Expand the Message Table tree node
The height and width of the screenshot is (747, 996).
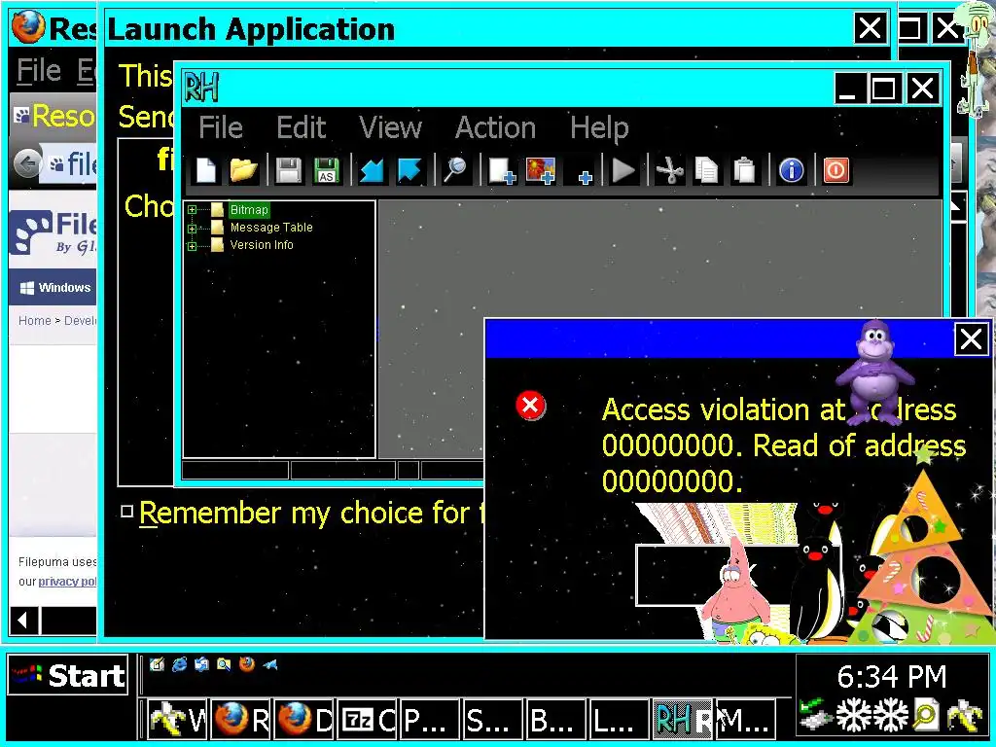(192, 228)
